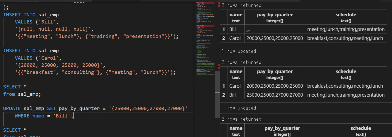Click the line containing "breakfast", "consulting" in code
392x137 pixels.
click(95, 72)
